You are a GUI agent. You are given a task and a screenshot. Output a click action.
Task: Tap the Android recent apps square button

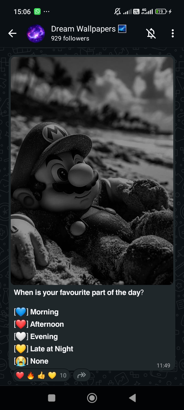coord(52,398)
